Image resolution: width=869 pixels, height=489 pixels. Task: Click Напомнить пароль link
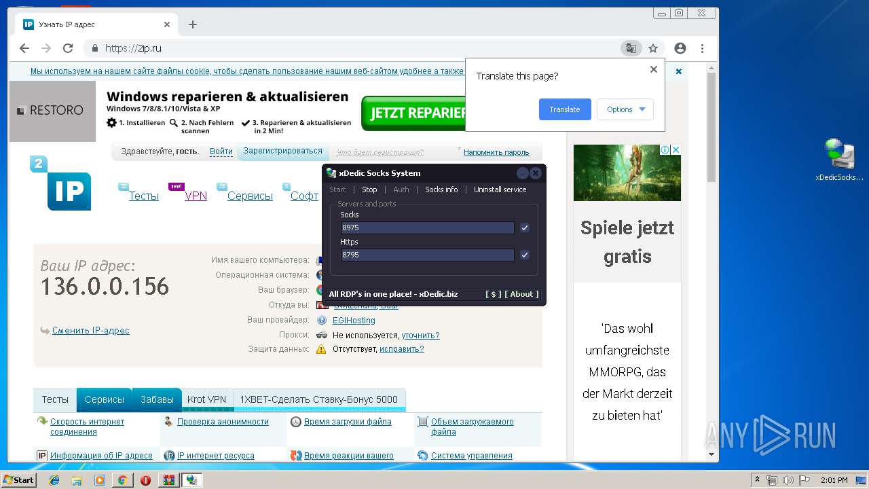click(x=496, y=152)
